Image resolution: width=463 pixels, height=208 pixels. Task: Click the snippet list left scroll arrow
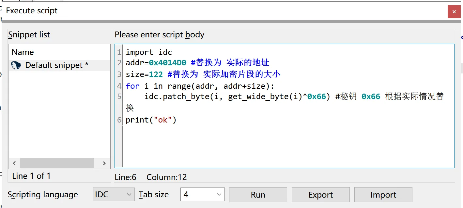[x=14, y=163]
